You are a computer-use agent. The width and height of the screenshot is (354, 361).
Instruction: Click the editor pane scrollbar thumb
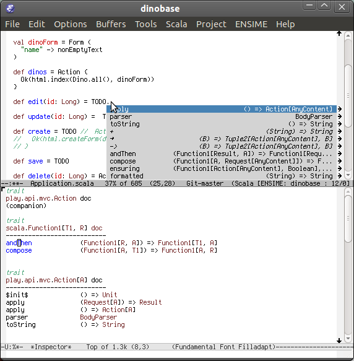348,95
